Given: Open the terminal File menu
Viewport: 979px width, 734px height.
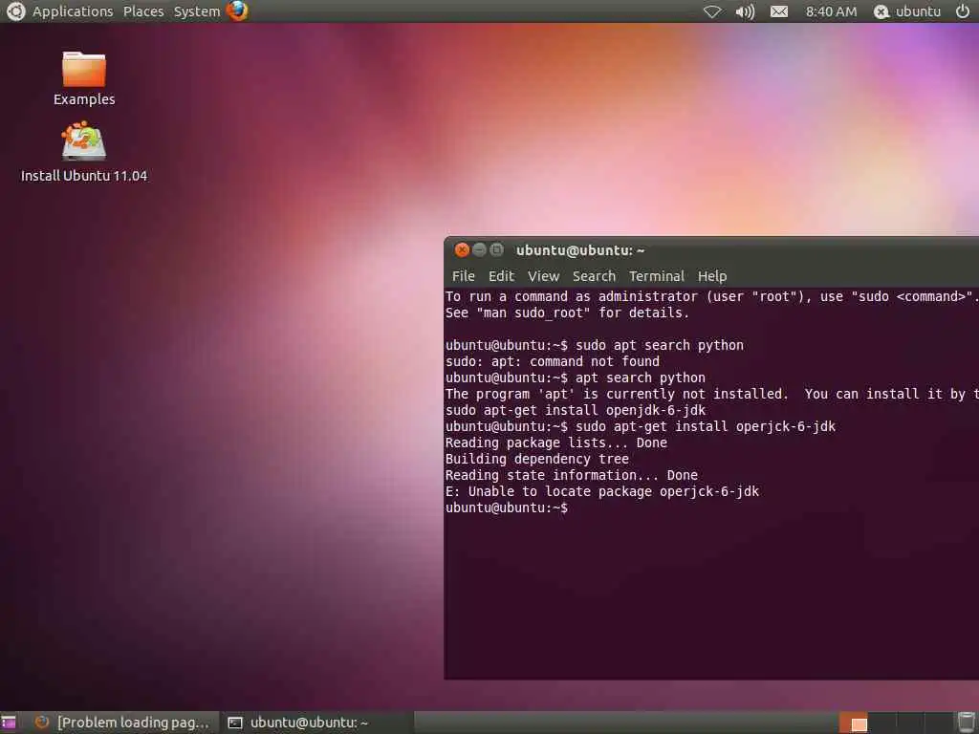Looking at the screenshot, I should 464,276.
